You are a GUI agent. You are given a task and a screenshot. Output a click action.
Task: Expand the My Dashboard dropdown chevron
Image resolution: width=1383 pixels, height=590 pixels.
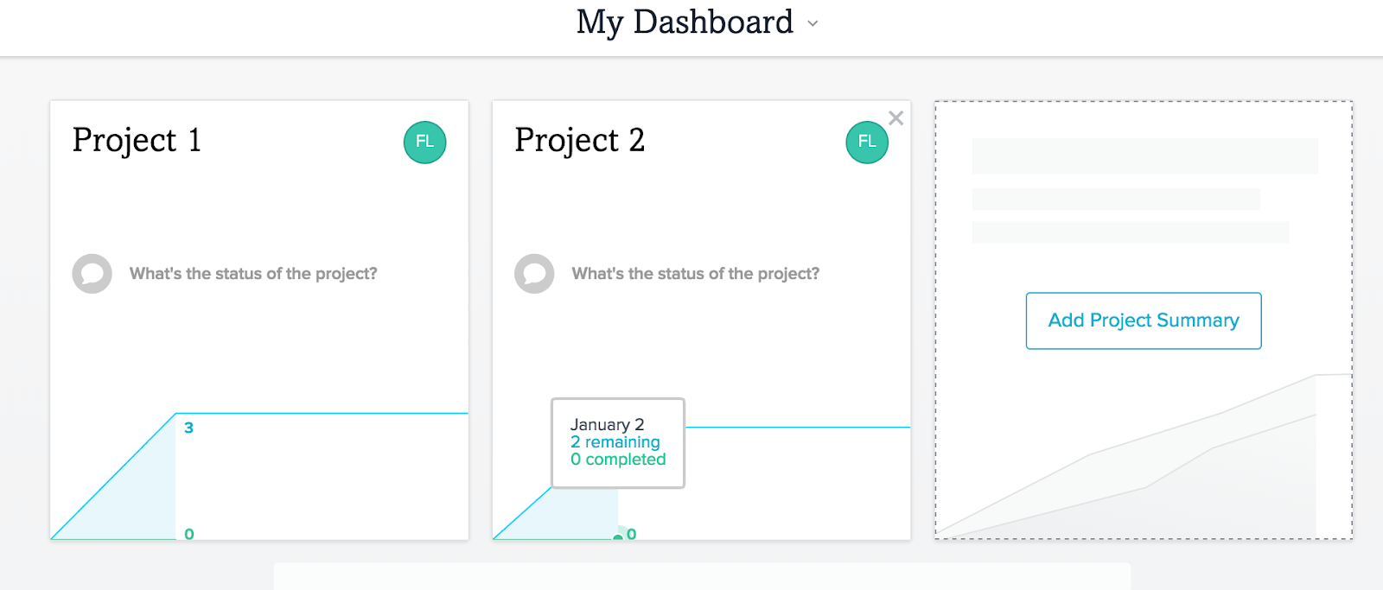click(x=813, y=24)
